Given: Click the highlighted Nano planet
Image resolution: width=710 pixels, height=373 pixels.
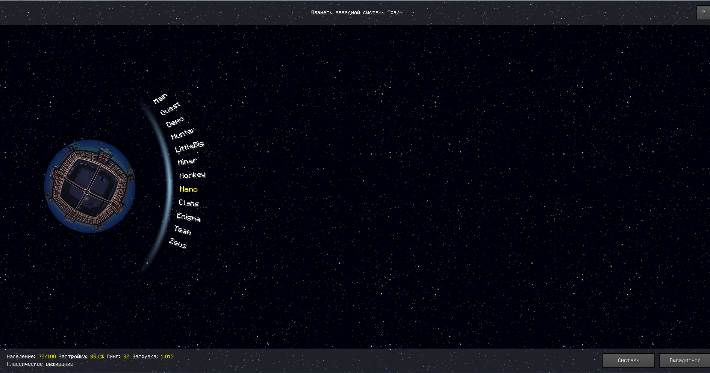Looking at the screenshot, I should (x=189, y=189).
